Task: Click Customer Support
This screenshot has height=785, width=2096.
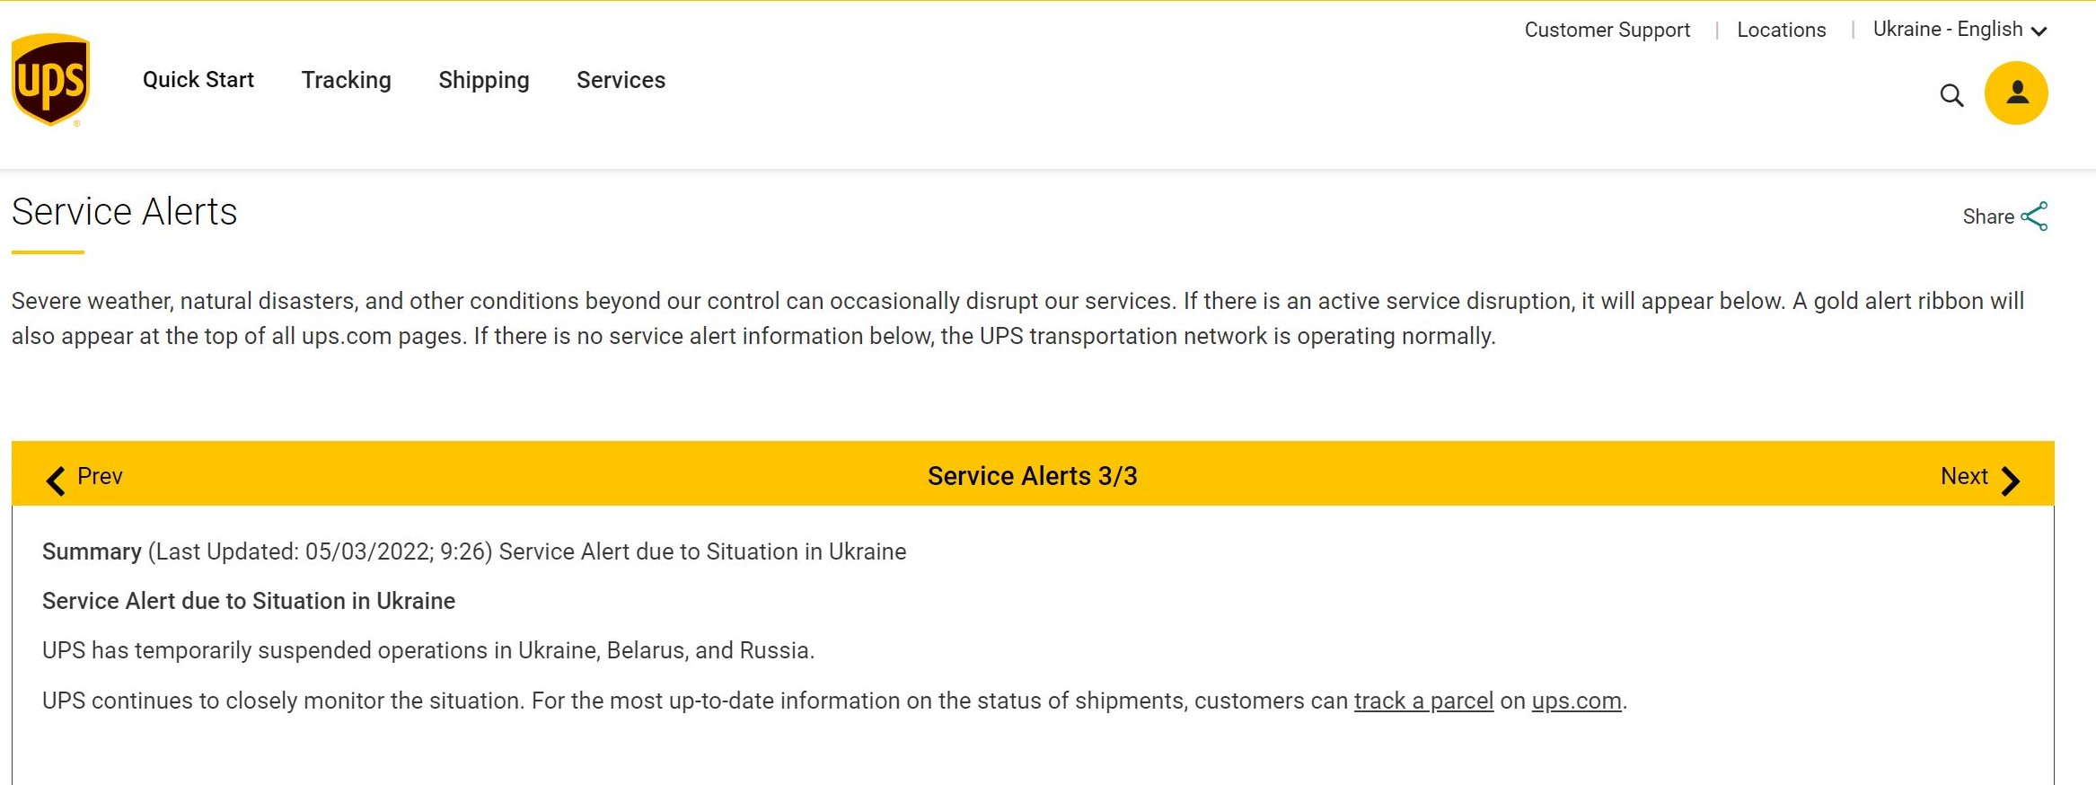Action: 1607,30
